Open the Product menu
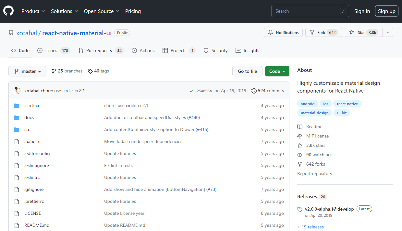The height and width of the screenshot is (231, 402). 33,11
